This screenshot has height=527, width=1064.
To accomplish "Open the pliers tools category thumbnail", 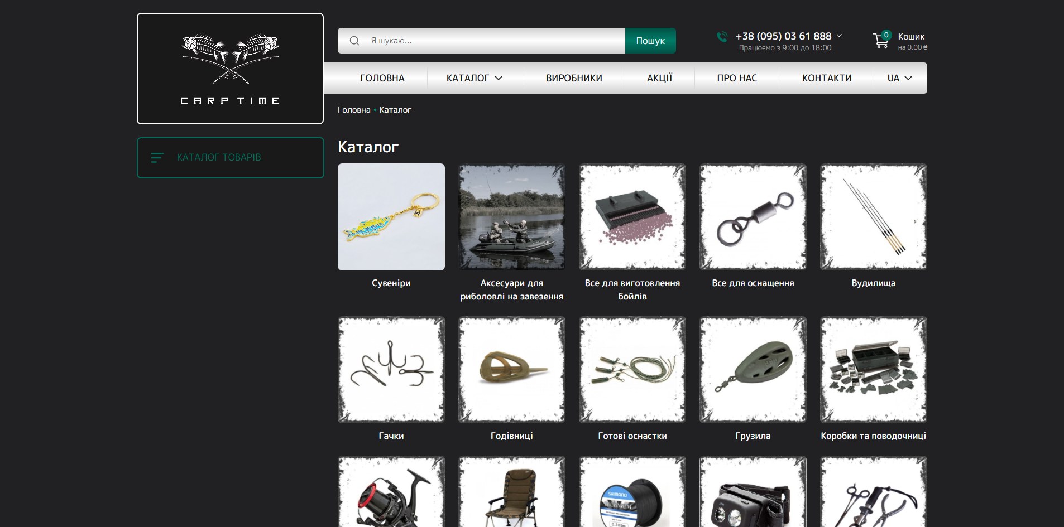I will pos(874,491).
